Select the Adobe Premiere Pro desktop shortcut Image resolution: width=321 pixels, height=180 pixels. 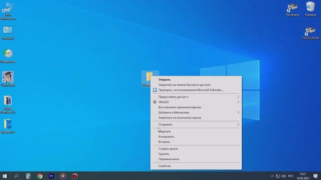(x=8, y=104)
